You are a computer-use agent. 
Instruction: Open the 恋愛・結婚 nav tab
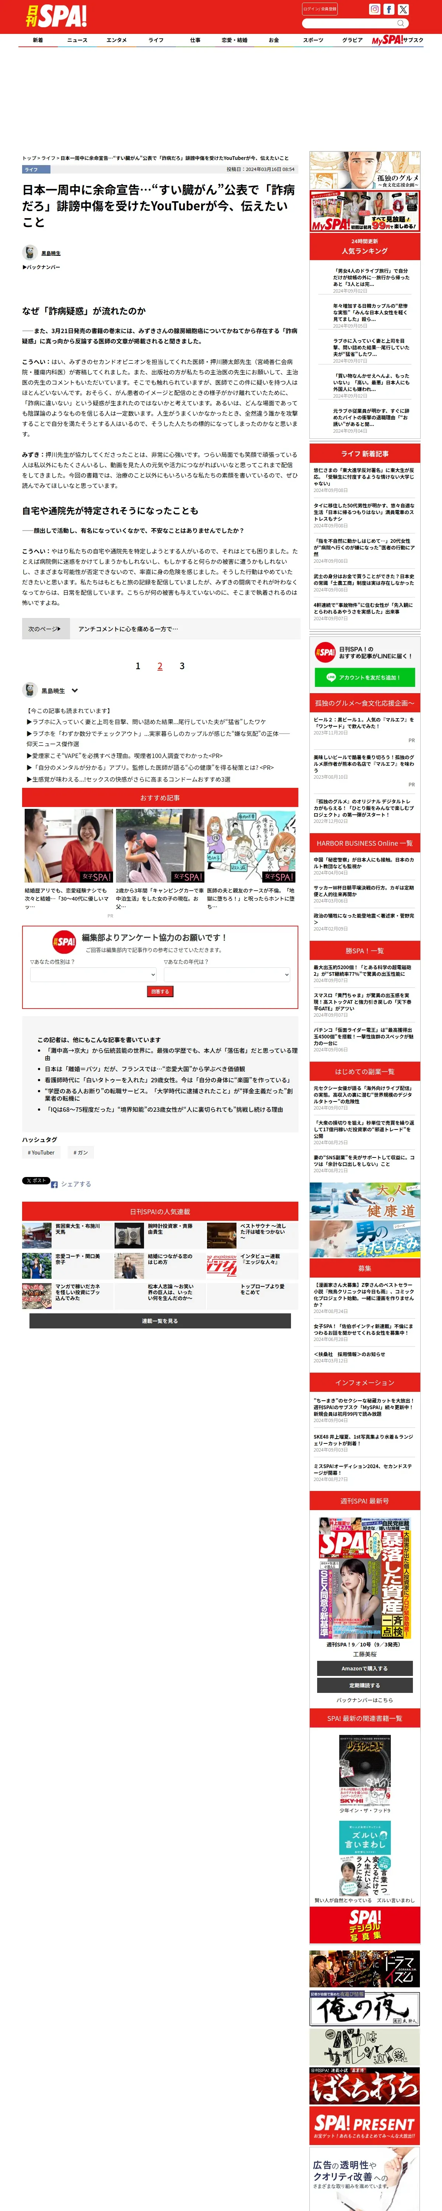pos(234,40)
